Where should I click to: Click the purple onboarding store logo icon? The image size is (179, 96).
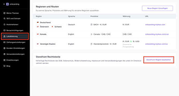7,4
